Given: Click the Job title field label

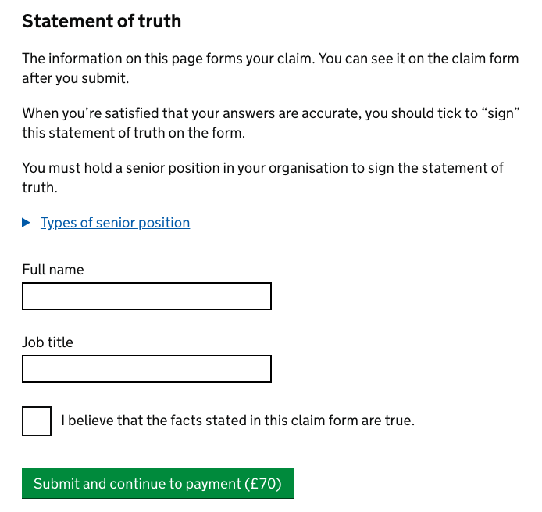Looking at the screenshot, I should (48, 342).
